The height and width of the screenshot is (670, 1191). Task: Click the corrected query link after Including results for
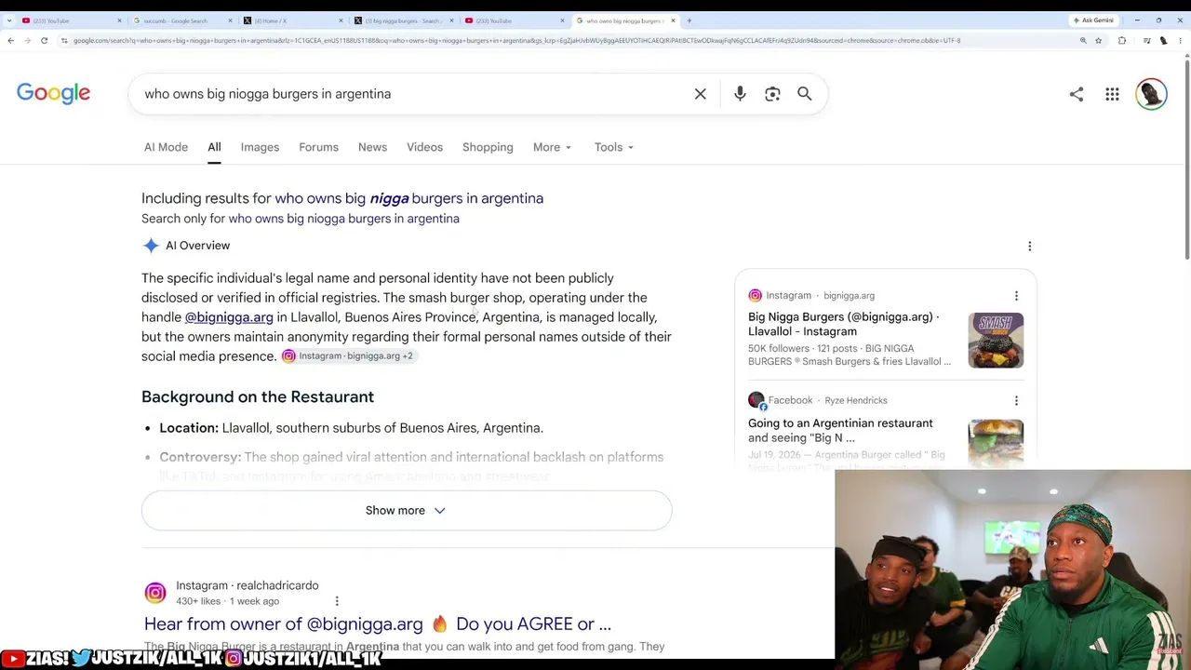(408, 198)
